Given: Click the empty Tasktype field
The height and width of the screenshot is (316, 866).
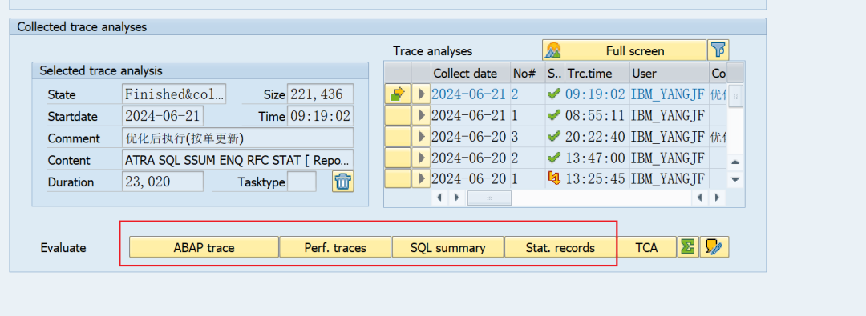Looking at the screenshot, I should pos(301,182).
